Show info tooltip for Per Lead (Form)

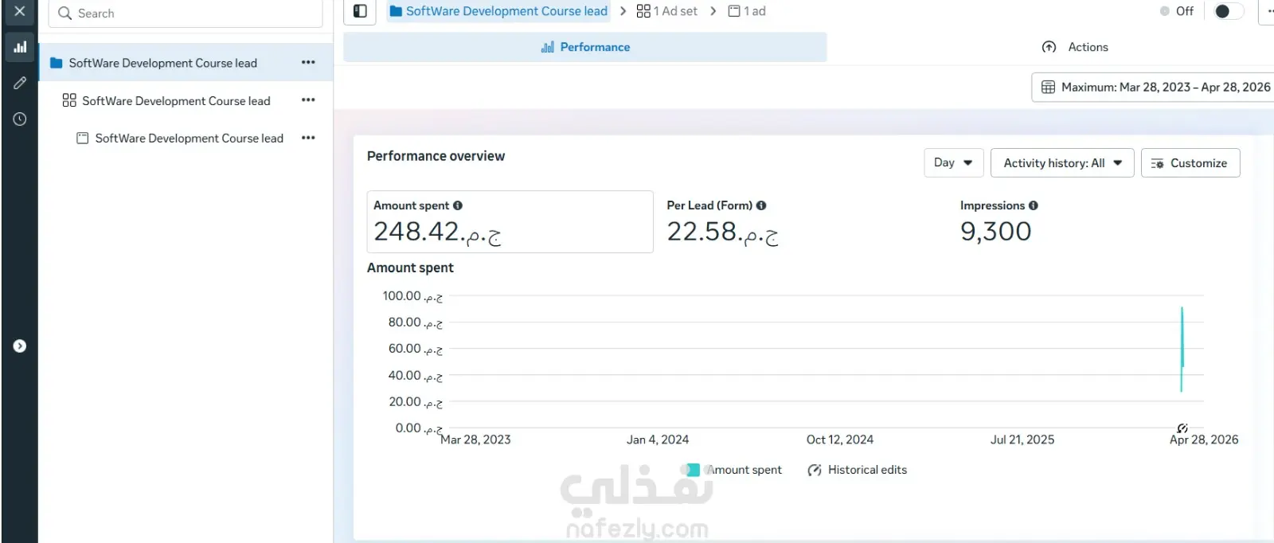click(x=761, y=205)
